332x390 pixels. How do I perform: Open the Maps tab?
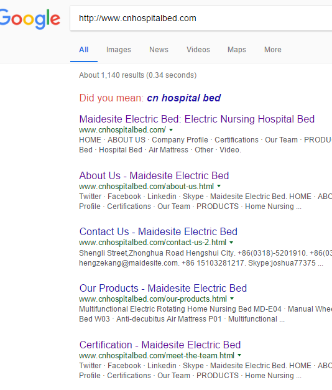pyautogui.click(x=236, y=50)
